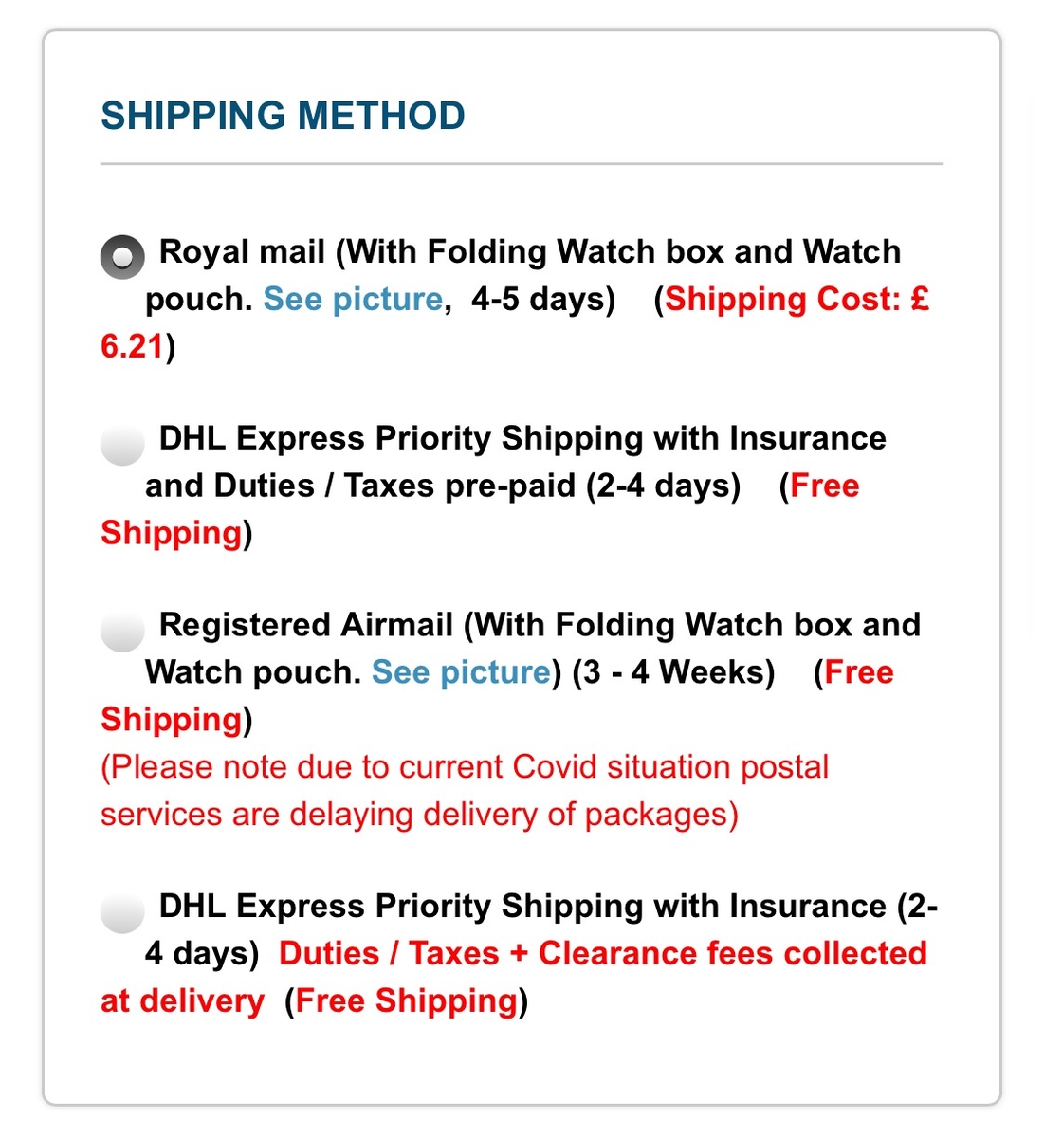The width and height of the screenshot is (1044, 1138).
Task: Click the 'Royal mail' label text
Action: pos(242,251)
